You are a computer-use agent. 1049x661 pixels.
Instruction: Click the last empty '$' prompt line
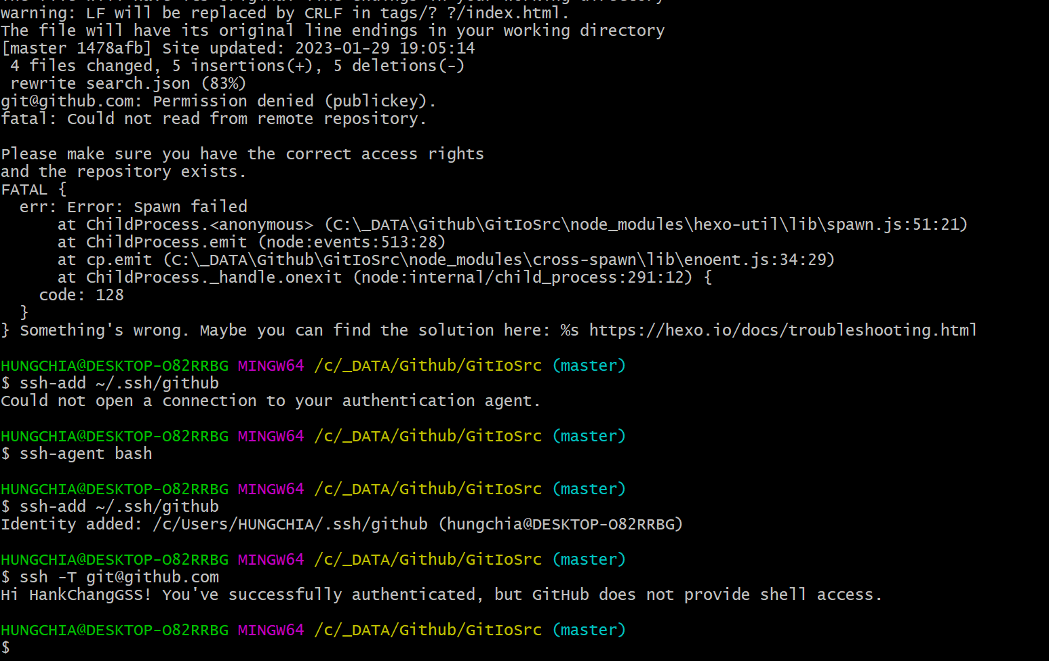tap(5, 647)
